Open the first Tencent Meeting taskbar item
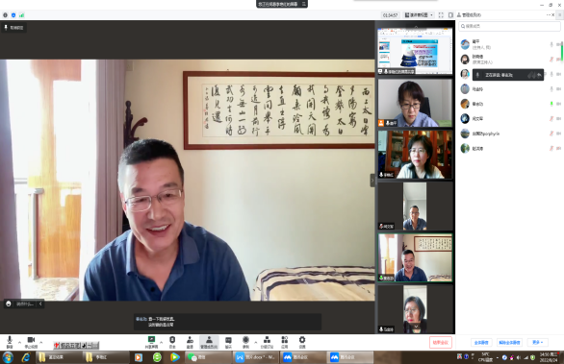564x364 pixels. pos(303,357)
